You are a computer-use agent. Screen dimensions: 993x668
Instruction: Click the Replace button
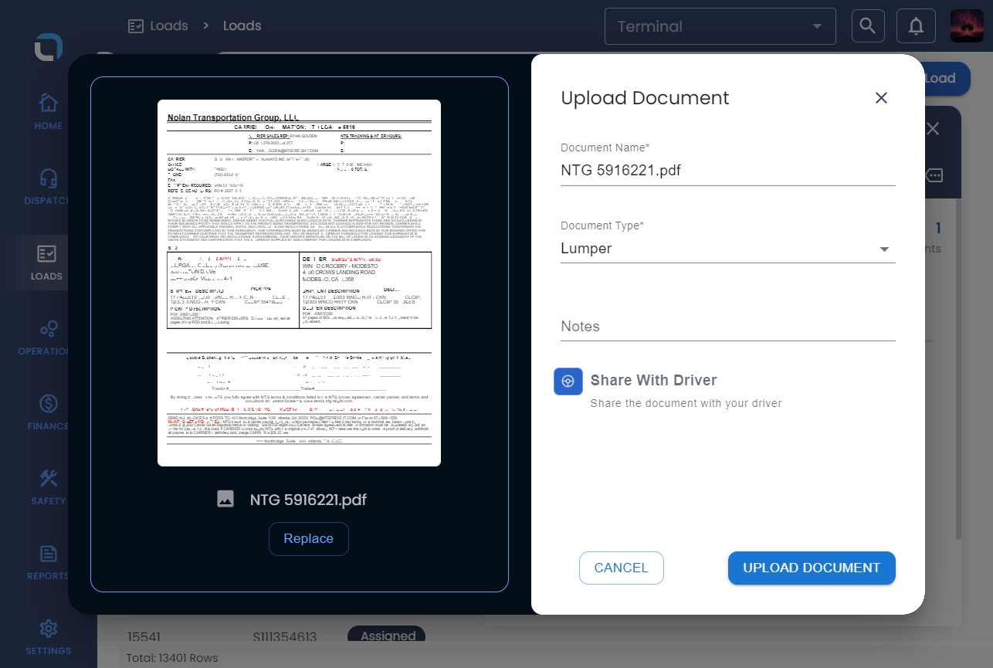(x=309, y=539)
